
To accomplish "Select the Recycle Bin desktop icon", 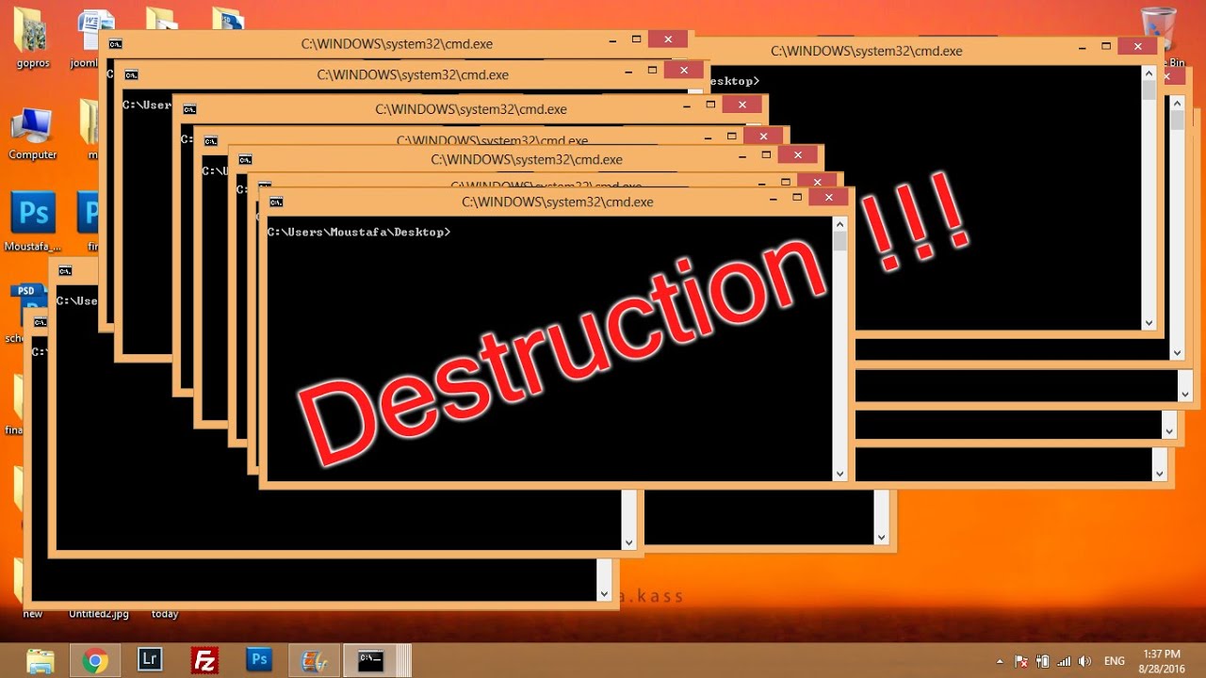I will pyautogui.click(x=1159, y=36).
